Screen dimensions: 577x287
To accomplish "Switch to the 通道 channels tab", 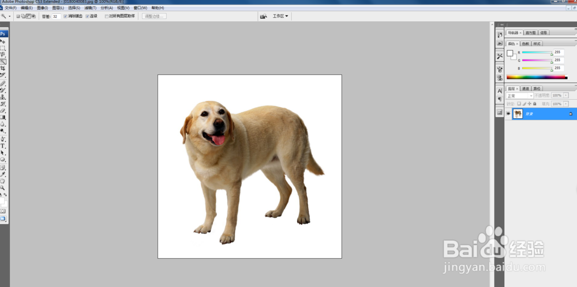I will tap(525, 89).
